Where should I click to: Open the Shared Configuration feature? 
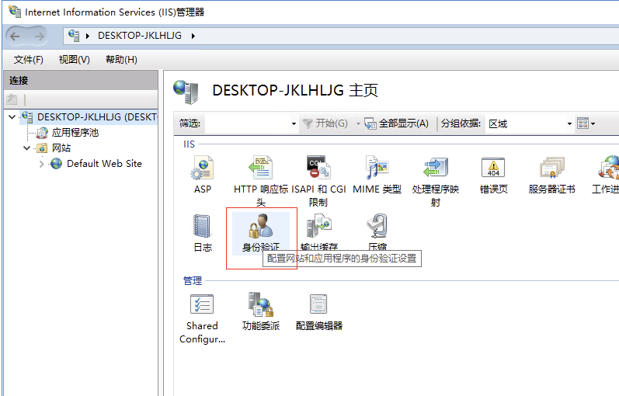tap(202, 318)
